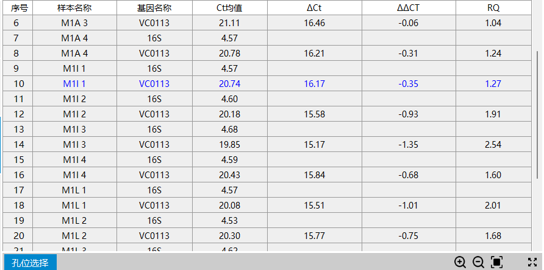Viewport: 544px width, 270px height.
Task: Open the 孔位选择 tab
Action: pyautogui.click(x=30, y=263)
